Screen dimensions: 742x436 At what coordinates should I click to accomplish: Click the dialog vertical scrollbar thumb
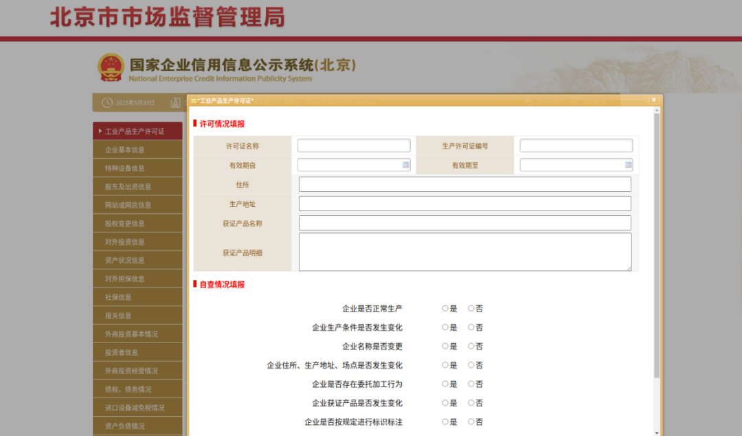pos(656,246)
